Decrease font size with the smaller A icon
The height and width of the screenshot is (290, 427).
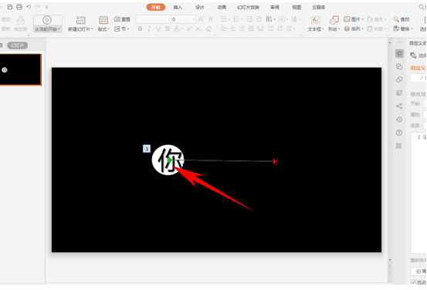211,19
